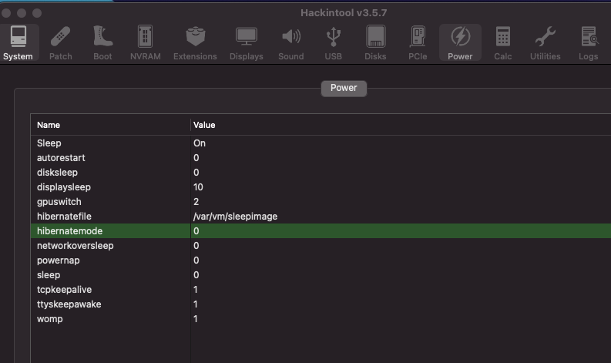611x363 pixels.
Task: Select the Power tab label
Action: pyautogui.click(x=344, y=88)
